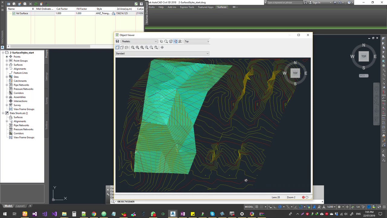This screenshot has height=218, width=387.
Task: Click the green recompute volumes icon in Panorama
Action: [36, 4]
